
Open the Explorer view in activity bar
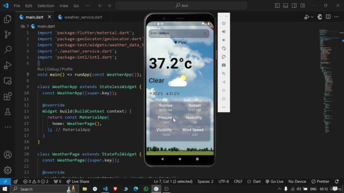pos(8,19)
